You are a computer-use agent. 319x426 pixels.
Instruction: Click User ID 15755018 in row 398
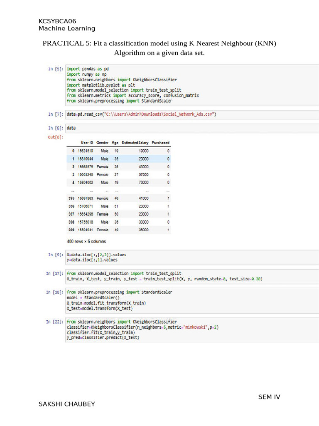tap(86, 222)
